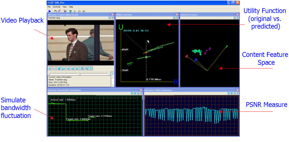Close the Utility Function panel
Viewport: 289px width, 142px height.
coord(177,14)
